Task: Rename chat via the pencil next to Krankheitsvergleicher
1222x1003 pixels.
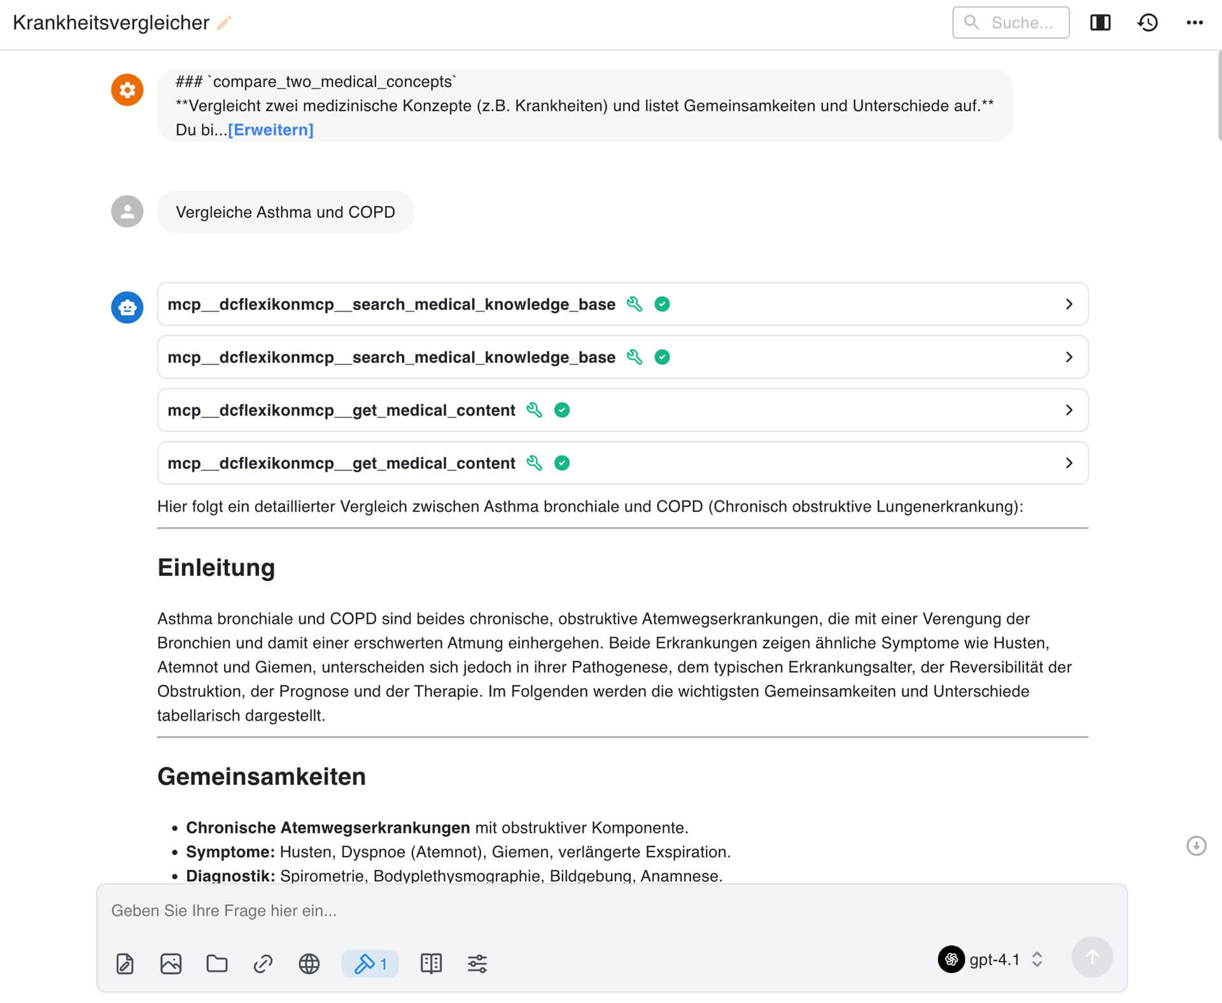Action: [x=223, y=22]
